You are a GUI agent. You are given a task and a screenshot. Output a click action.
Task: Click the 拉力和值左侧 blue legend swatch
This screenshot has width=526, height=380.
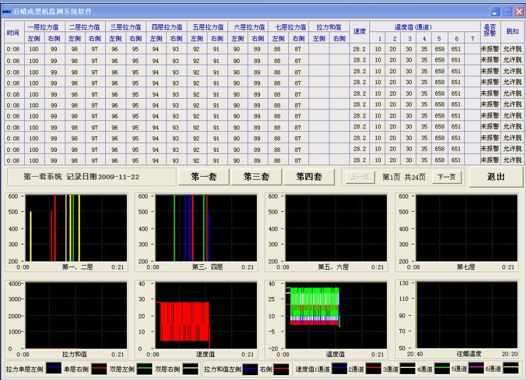[249, 369]
